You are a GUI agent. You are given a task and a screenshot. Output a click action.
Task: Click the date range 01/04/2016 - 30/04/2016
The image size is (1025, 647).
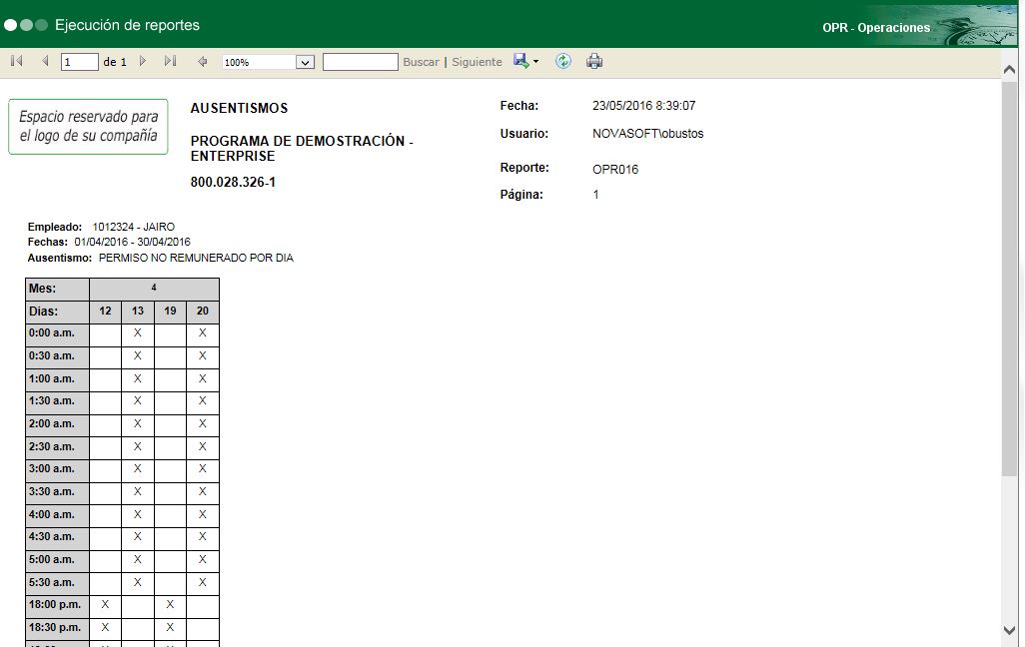coord(132,242)
